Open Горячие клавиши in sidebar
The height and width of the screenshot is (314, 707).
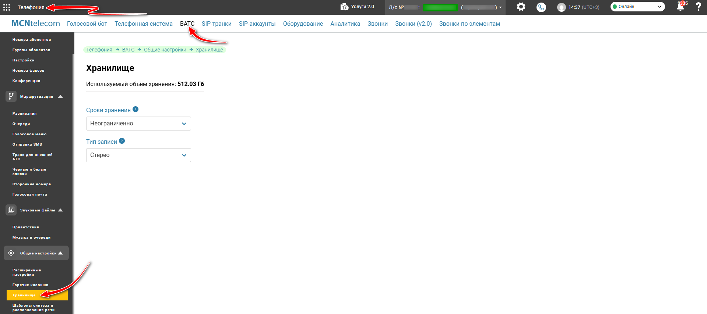point(30,285)
